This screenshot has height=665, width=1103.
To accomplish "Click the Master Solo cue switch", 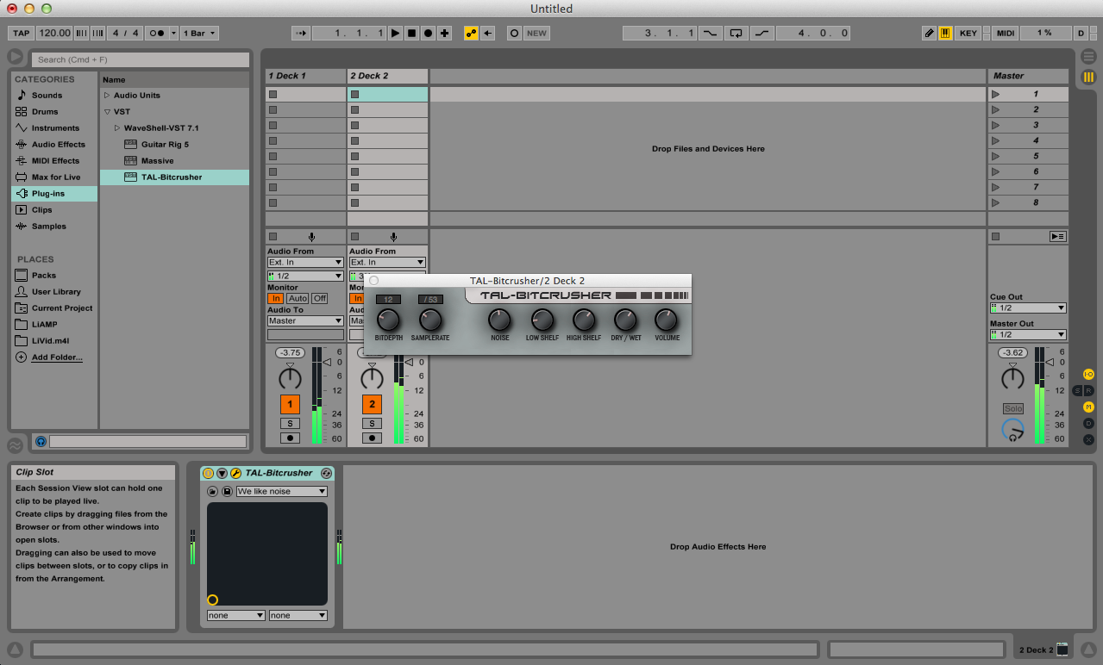I will (1013, 408).
